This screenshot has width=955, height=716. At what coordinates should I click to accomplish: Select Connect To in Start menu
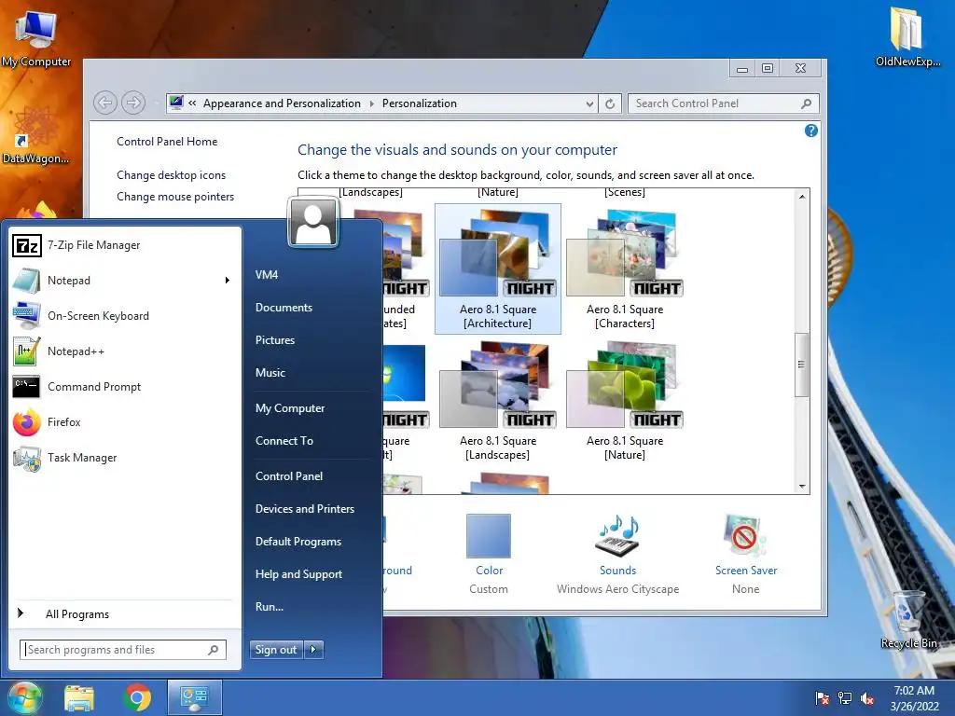(284, 441)
